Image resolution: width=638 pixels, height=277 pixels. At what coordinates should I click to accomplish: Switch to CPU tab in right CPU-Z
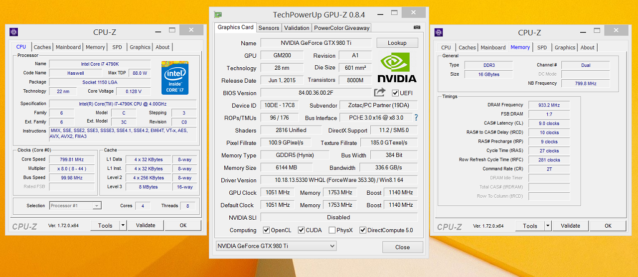tap(446, 47)
